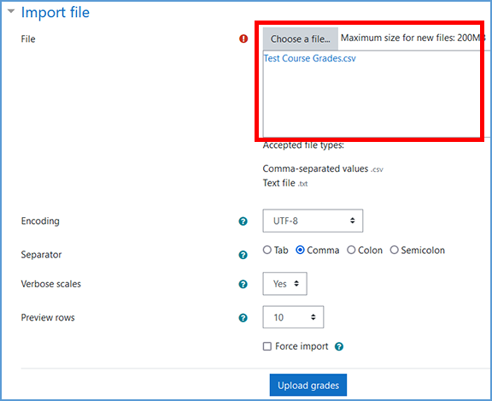The image size is (492, 401).
Task: Click the 'Comma-separated values' accepted type text
Action: point(315,168)
